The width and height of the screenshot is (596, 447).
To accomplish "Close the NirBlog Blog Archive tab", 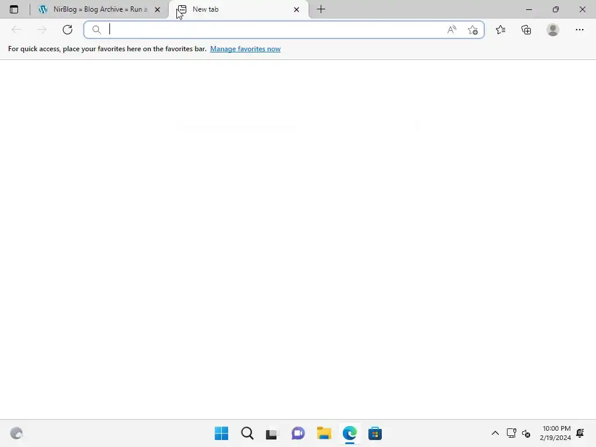I will point(157,9).
